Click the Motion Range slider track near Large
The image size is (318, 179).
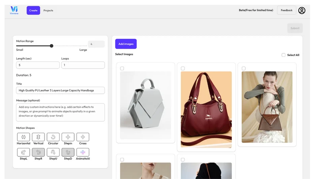coord(83,46)
